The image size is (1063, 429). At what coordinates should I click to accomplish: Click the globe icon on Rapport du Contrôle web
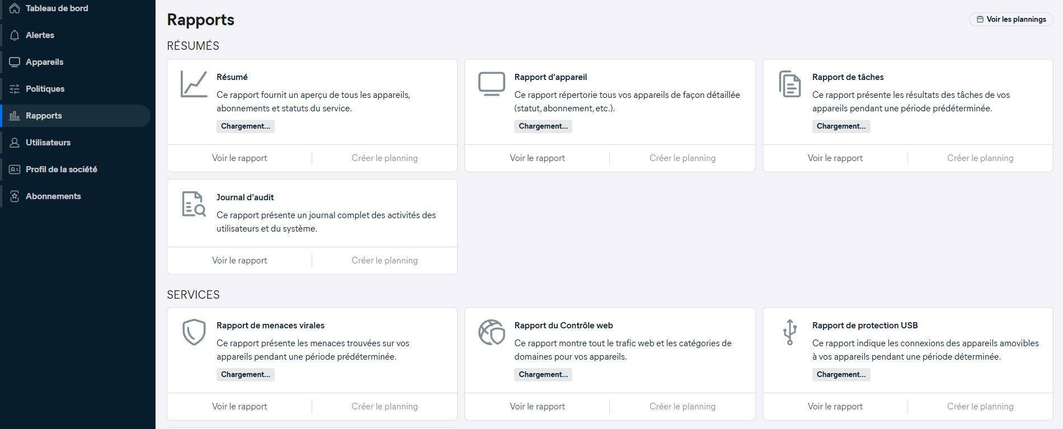(x=491, y=332)
